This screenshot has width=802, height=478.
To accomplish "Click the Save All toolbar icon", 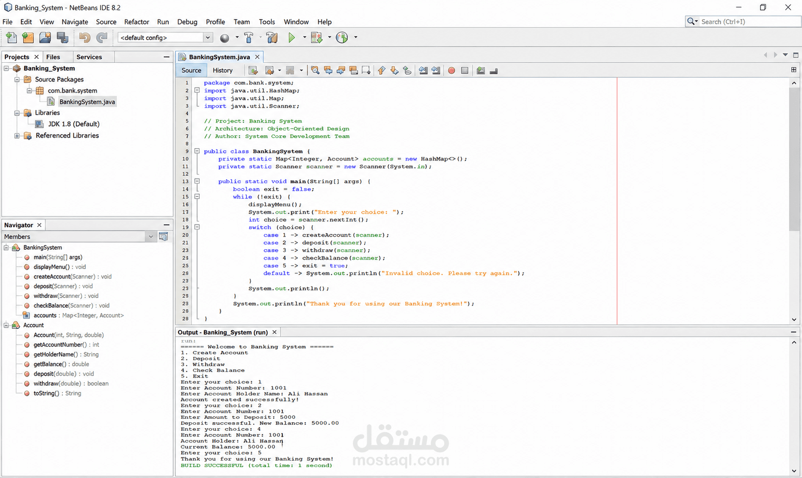I will point(63,38).
